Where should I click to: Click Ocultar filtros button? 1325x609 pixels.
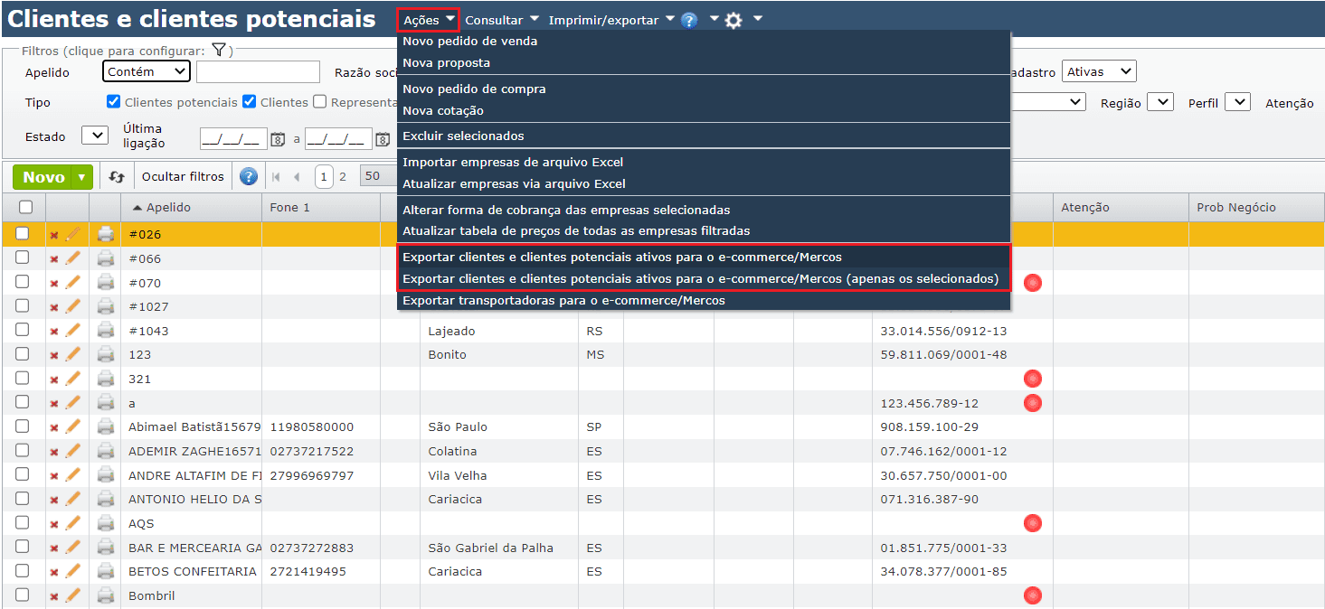[183, 177]
